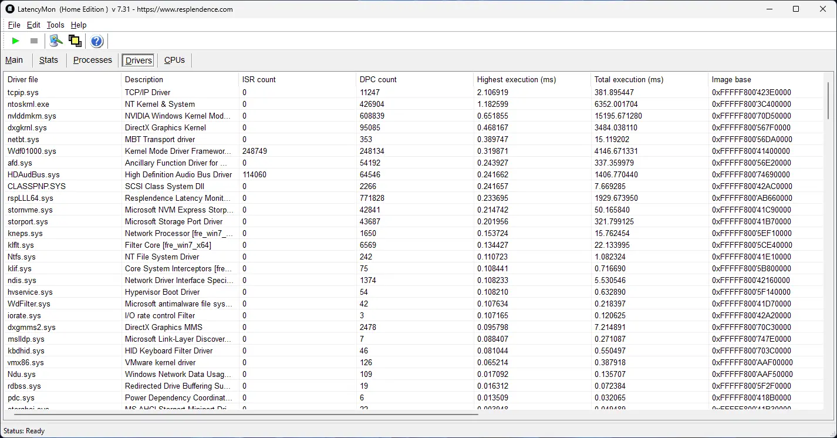Open the Tools menu
Image resolution: width=837 pixels, height=438 pixels.
tap(55, 25)
